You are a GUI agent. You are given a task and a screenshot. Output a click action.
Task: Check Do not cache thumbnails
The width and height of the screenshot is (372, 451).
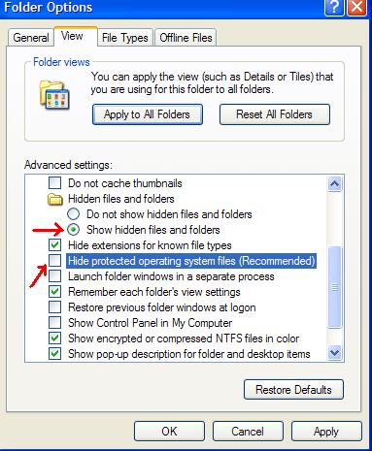coord(54,183)
